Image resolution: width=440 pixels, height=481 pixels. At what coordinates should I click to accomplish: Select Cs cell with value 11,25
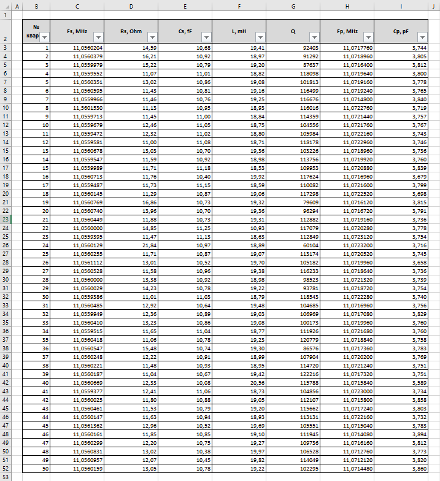pos(185,228)
